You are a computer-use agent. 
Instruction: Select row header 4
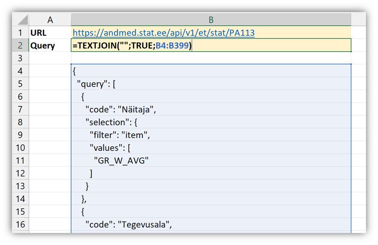click(x=20, y=71)
